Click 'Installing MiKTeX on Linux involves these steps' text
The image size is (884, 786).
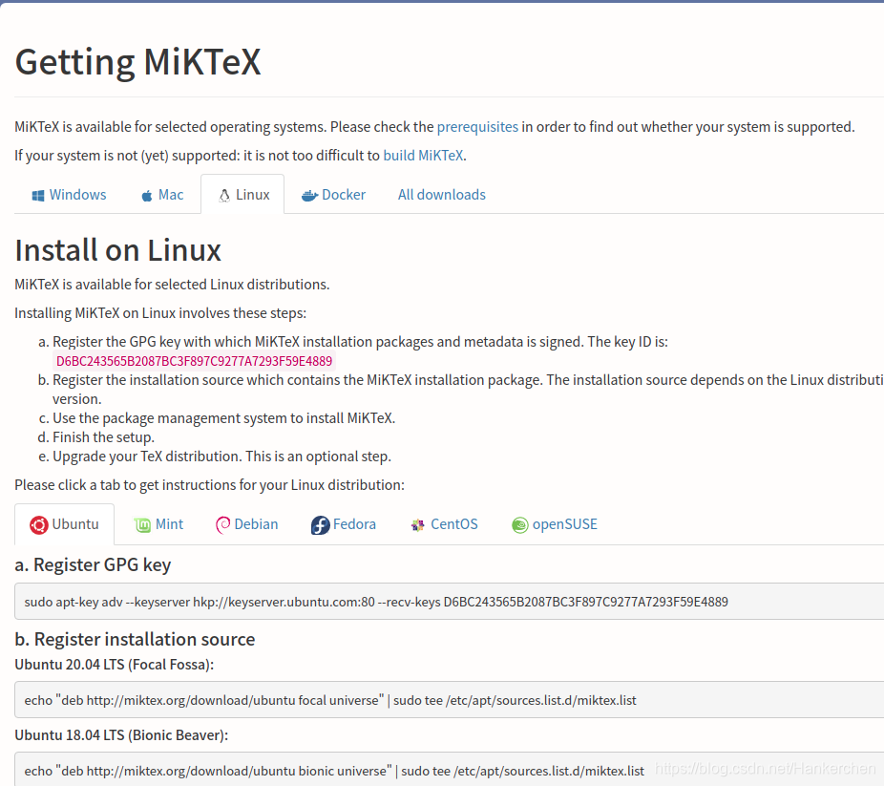[x=160, y=313]
